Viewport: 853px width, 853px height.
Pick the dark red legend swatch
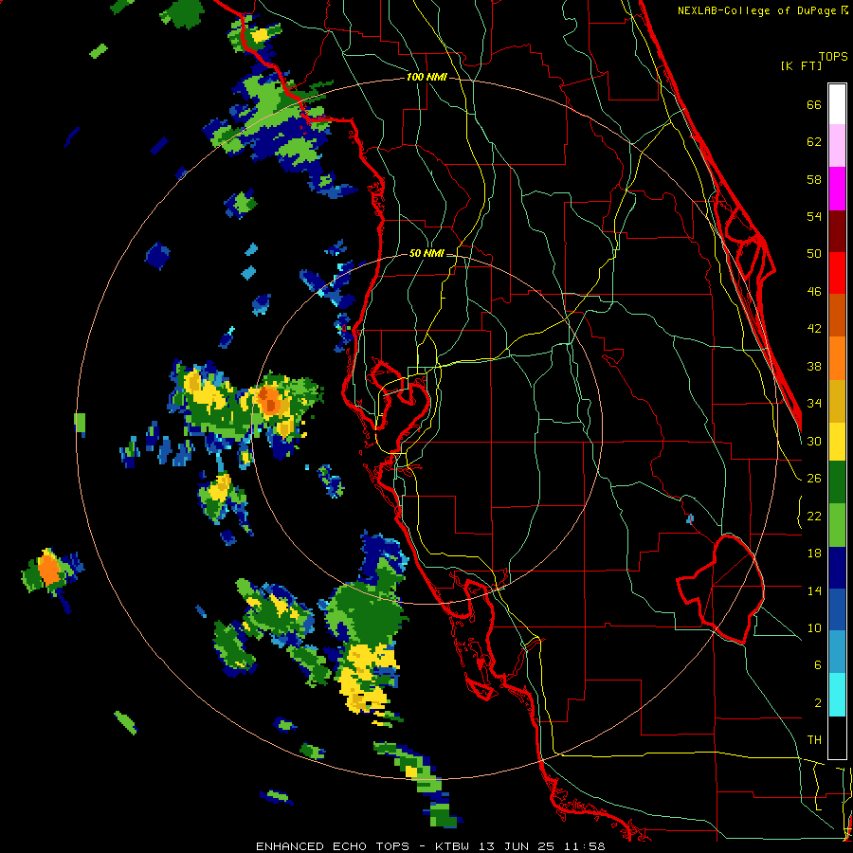coord(837,230)
